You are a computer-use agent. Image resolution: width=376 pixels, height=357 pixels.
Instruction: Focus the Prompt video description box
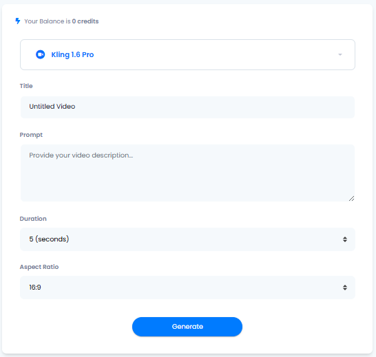(x=187, y=173)
